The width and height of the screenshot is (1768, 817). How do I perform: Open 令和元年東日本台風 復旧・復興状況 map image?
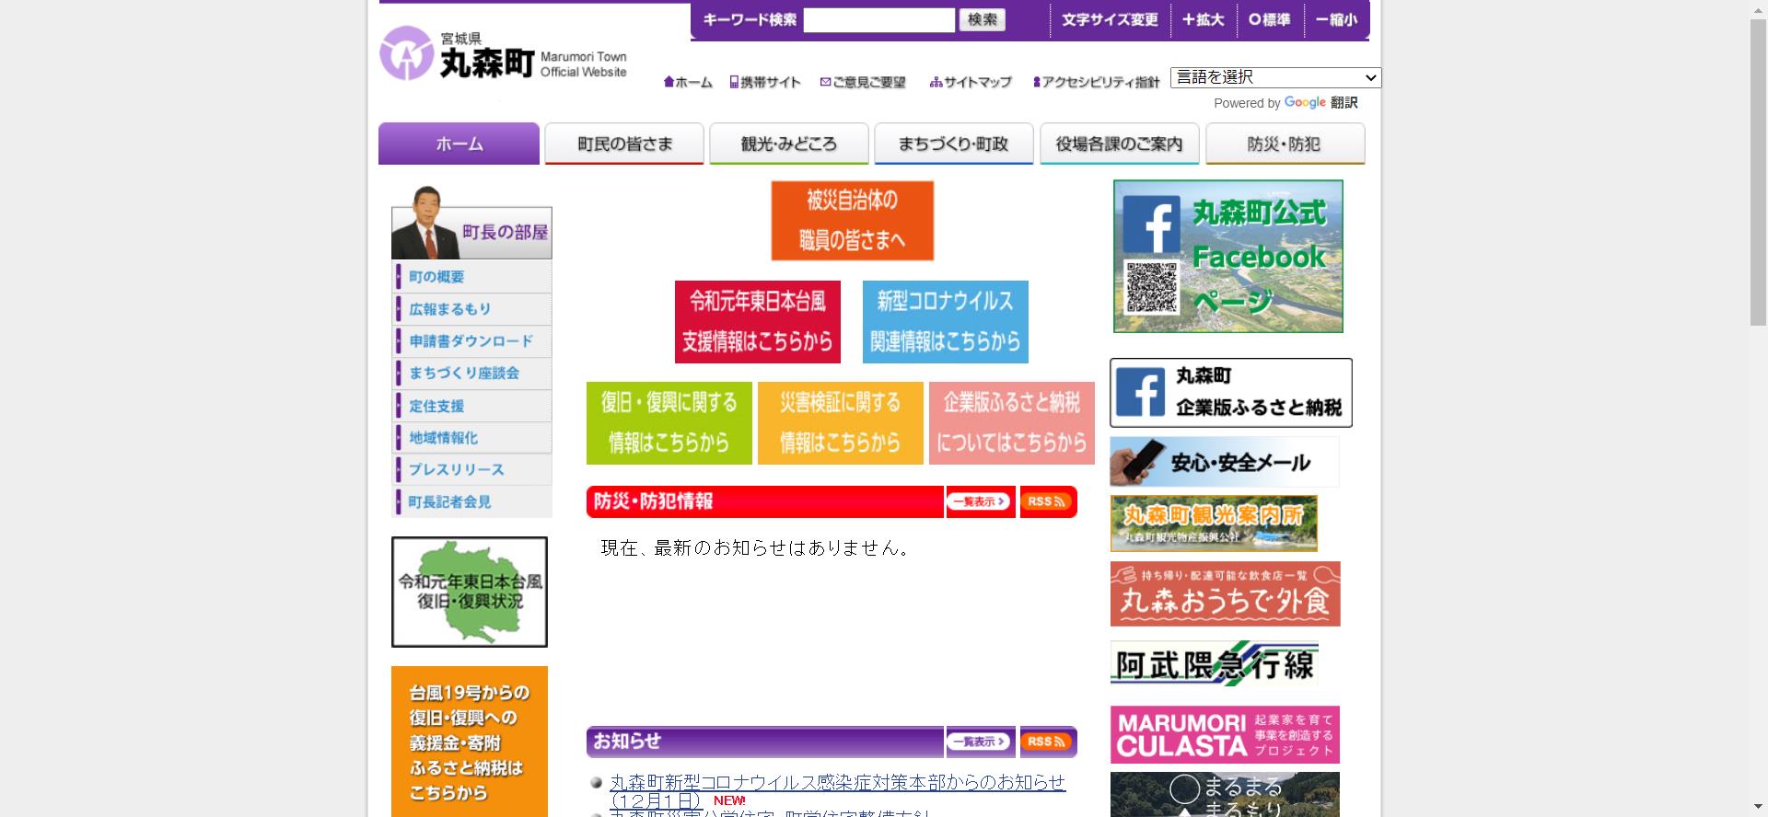coord(470,592)
